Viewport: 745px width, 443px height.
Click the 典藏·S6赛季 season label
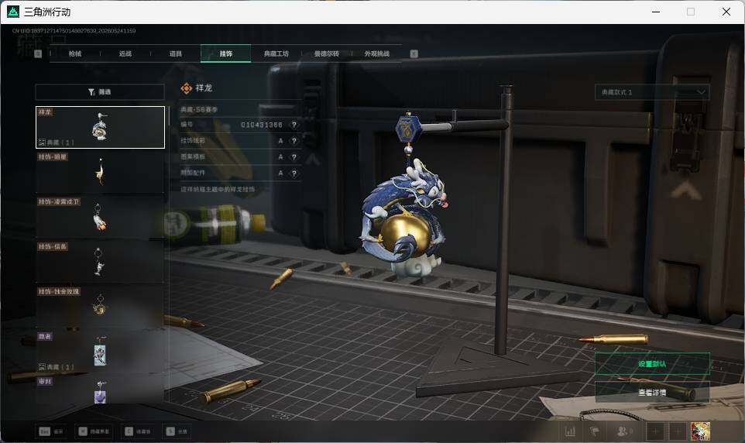pos(198,109)
